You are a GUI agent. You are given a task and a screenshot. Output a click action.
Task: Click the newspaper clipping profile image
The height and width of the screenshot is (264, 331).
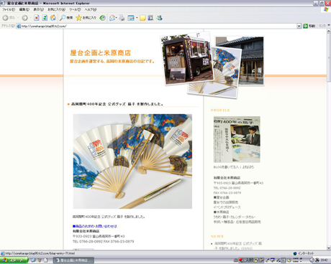click(x=237, y=139)
